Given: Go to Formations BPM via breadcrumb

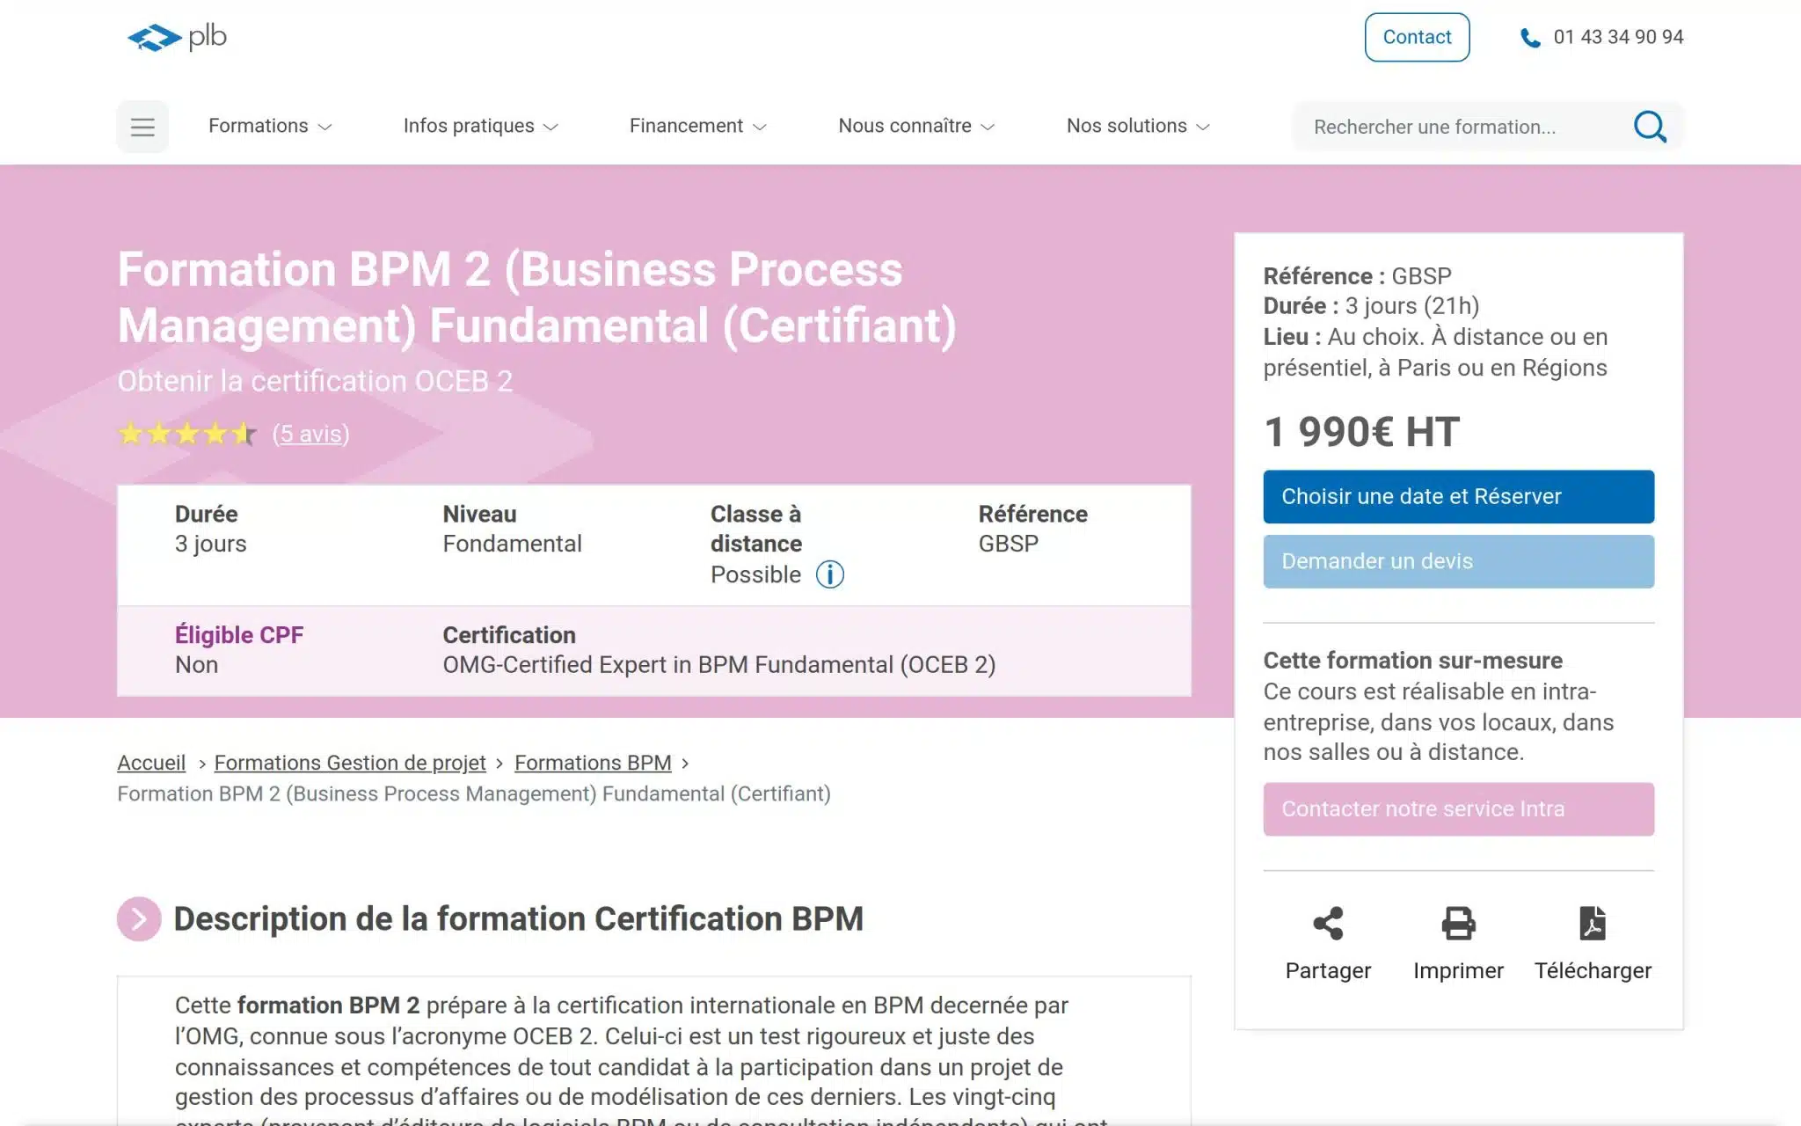Looking at the screenshot, I should click(x=593, y=763).
